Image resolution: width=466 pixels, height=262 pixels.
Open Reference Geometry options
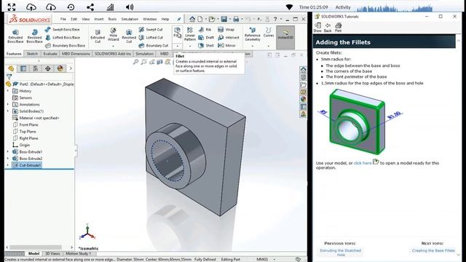pos(253,34)
